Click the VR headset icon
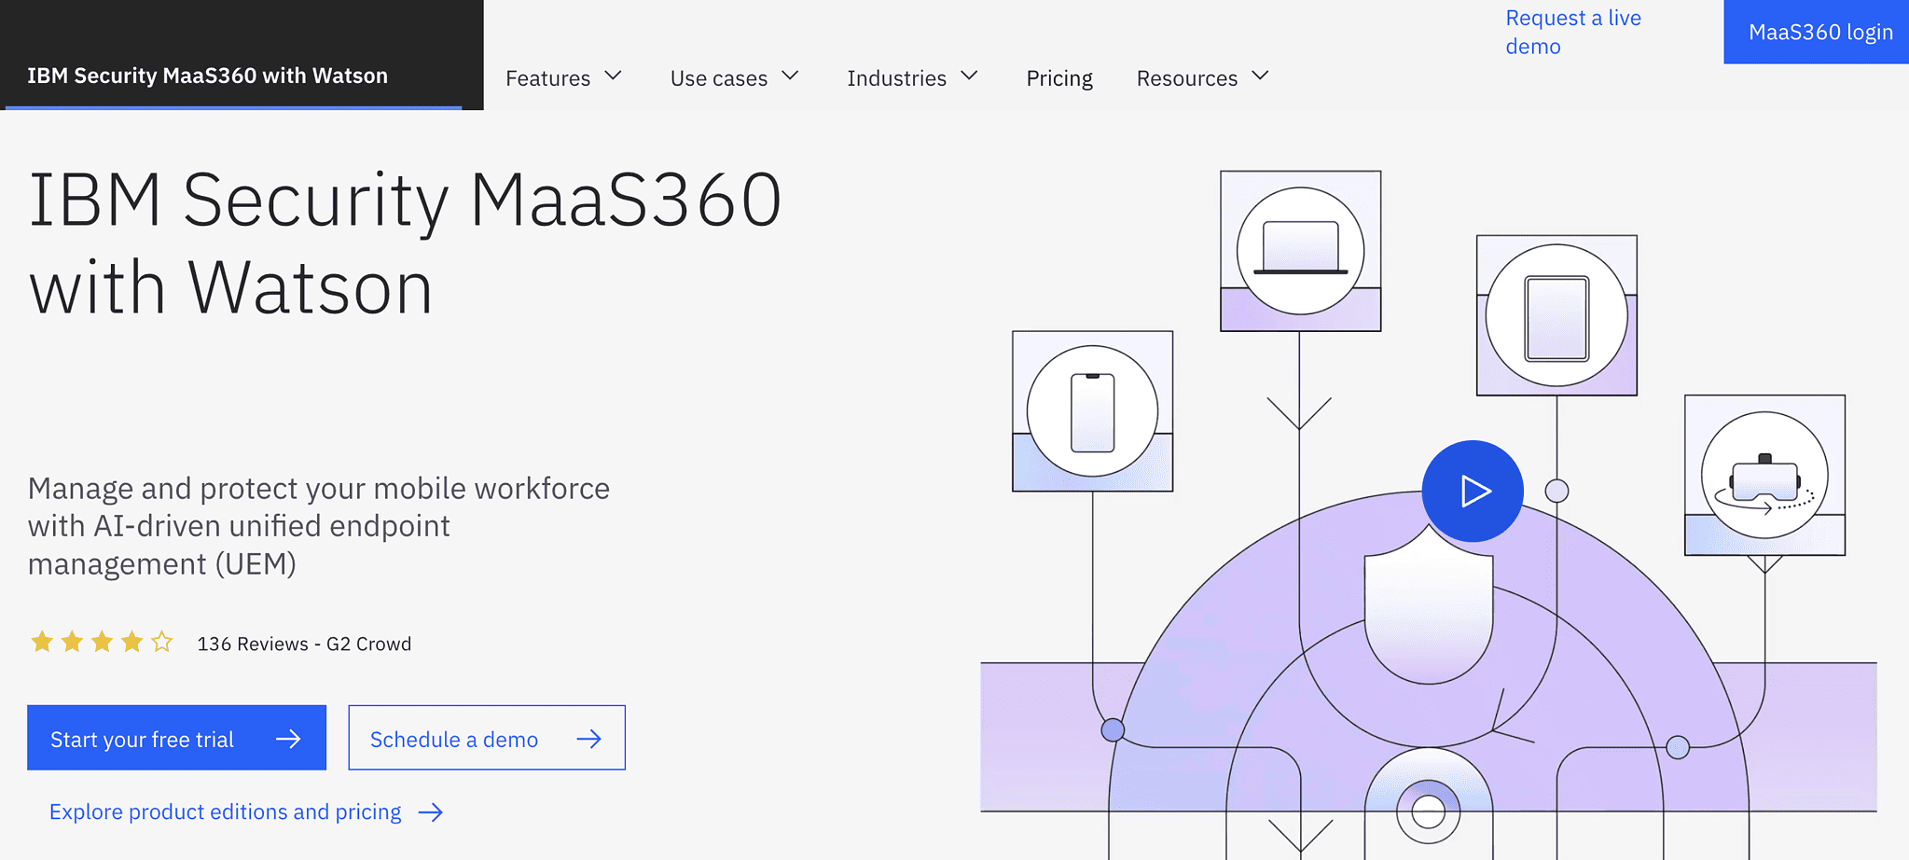The height and width of the screenshot is (860, 1909). coord(1764,476)
